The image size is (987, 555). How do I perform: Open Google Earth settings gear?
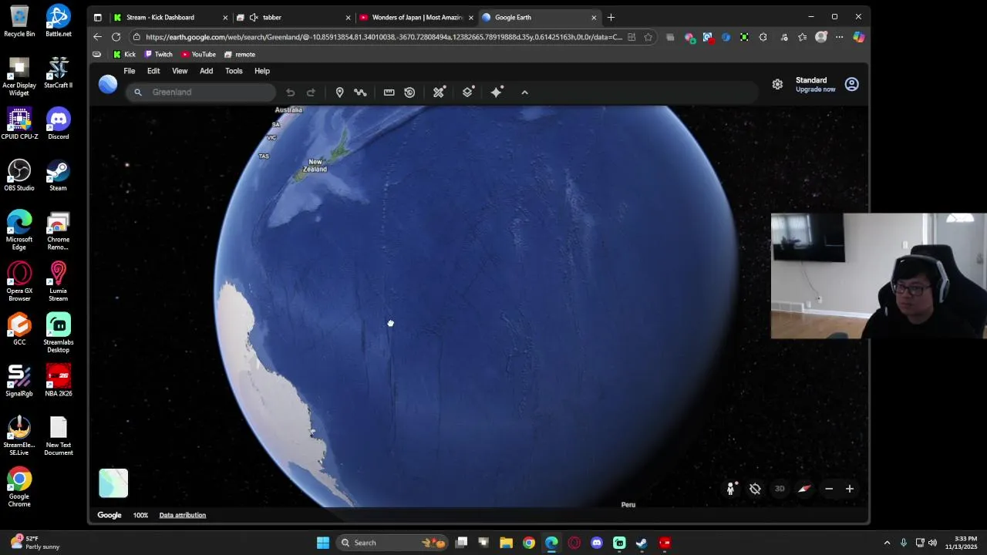[777, 84]
